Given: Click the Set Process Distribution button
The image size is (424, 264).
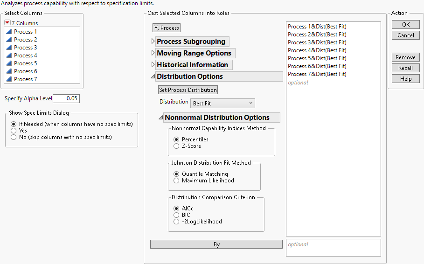Looking at the screenshot, I should 188,90.
